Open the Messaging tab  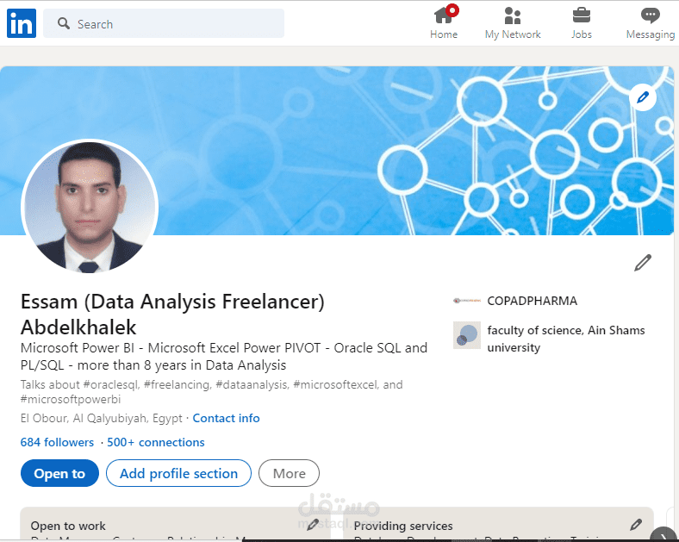[x=651, y=23]
